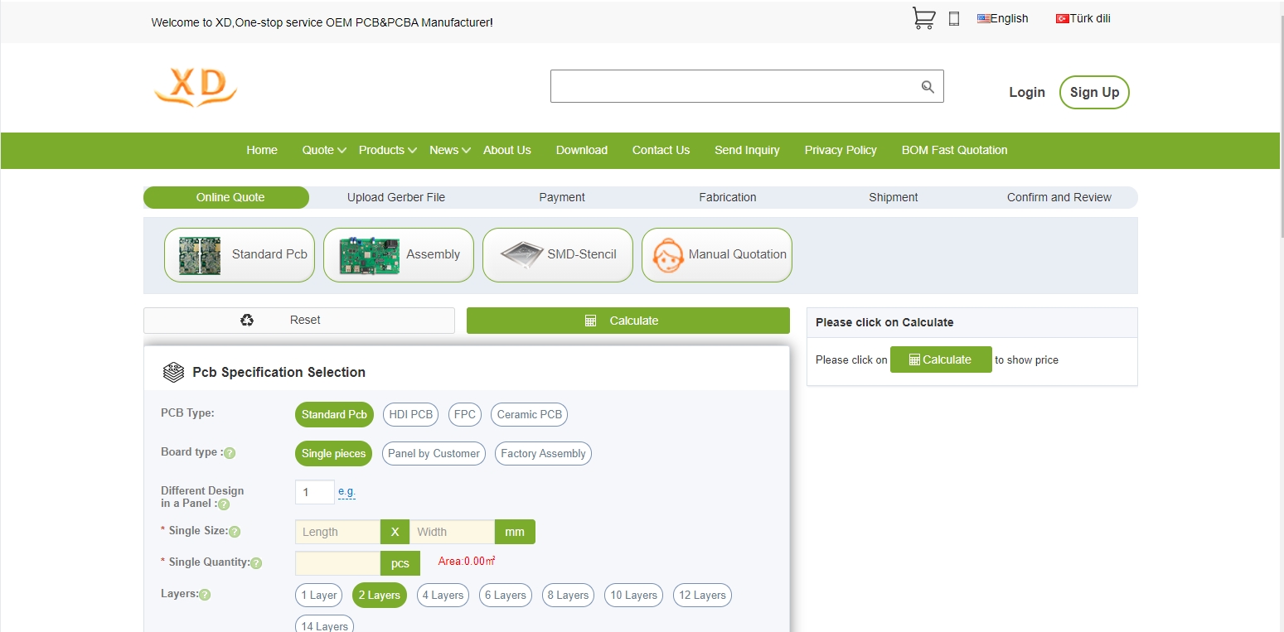Click the XD logo
This screenshot has width=1284, height=632.
(196, 87)
